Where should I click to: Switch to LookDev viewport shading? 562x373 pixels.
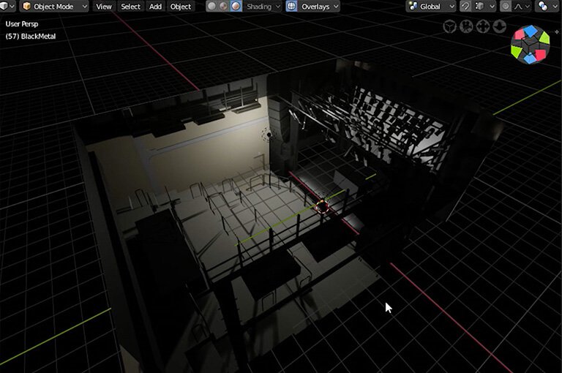pyautogui.click(x=223, y=7)
